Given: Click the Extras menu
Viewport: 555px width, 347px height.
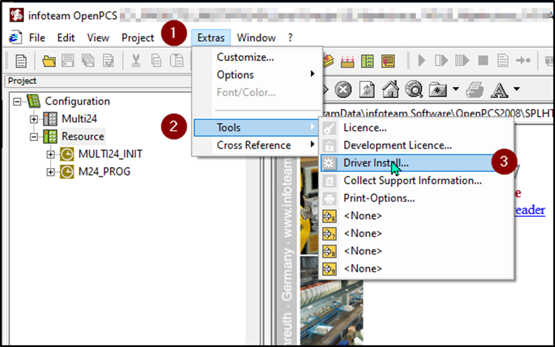Looking at the screenshot, I should click(x=211, y=37).
